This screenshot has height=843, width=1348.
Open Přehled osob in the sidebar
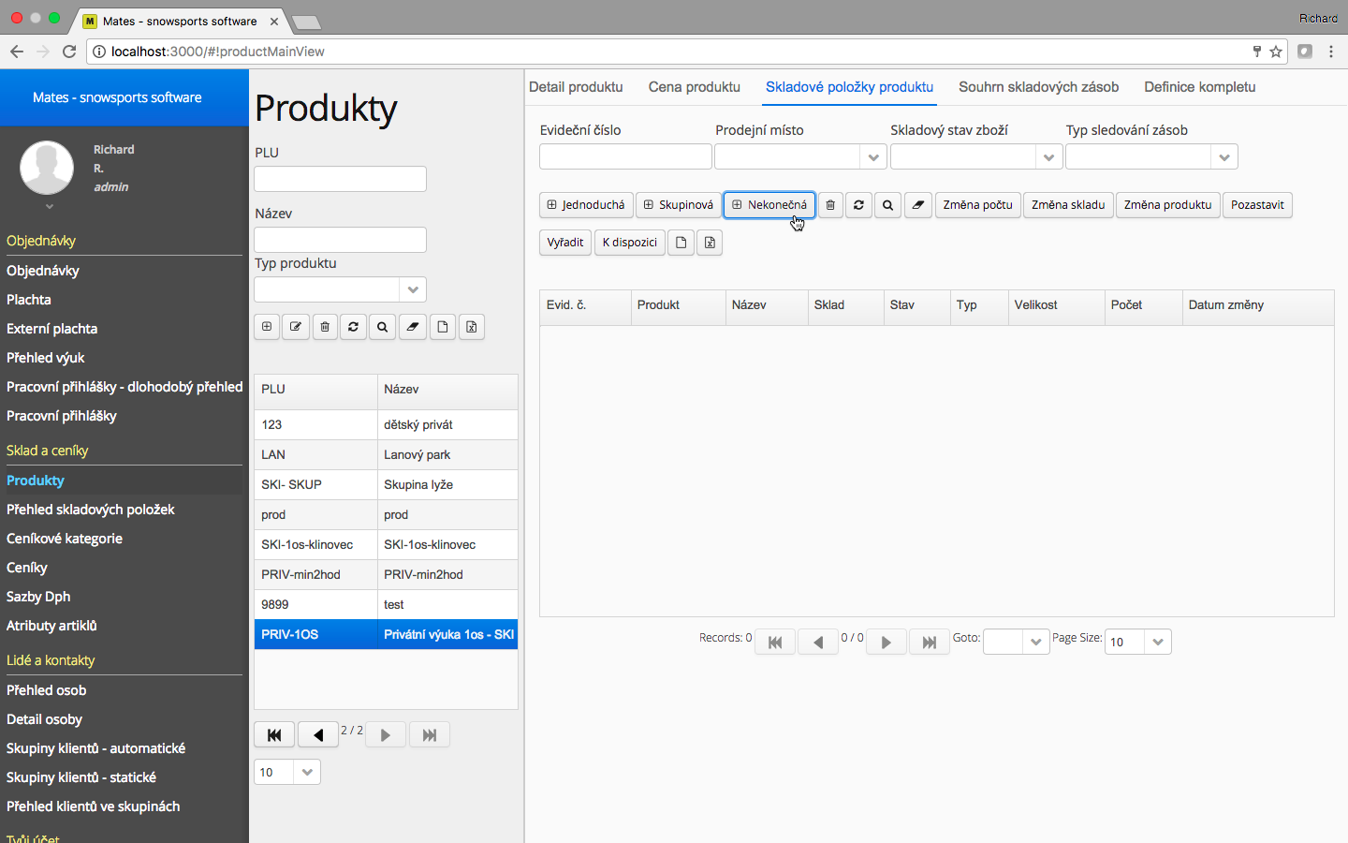tap(47, 690)
